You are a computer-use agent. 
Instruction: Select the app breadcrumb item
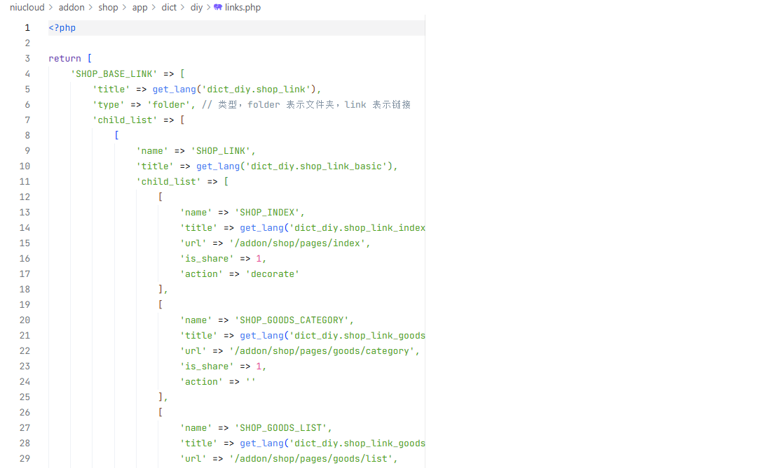pyautogui.click(x=139, y=8)
